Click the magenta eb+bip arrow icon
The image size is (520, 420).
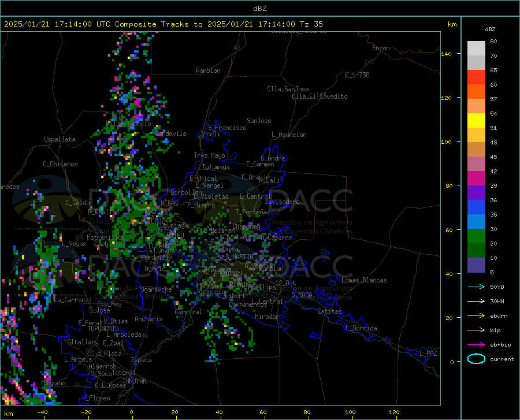476,344
